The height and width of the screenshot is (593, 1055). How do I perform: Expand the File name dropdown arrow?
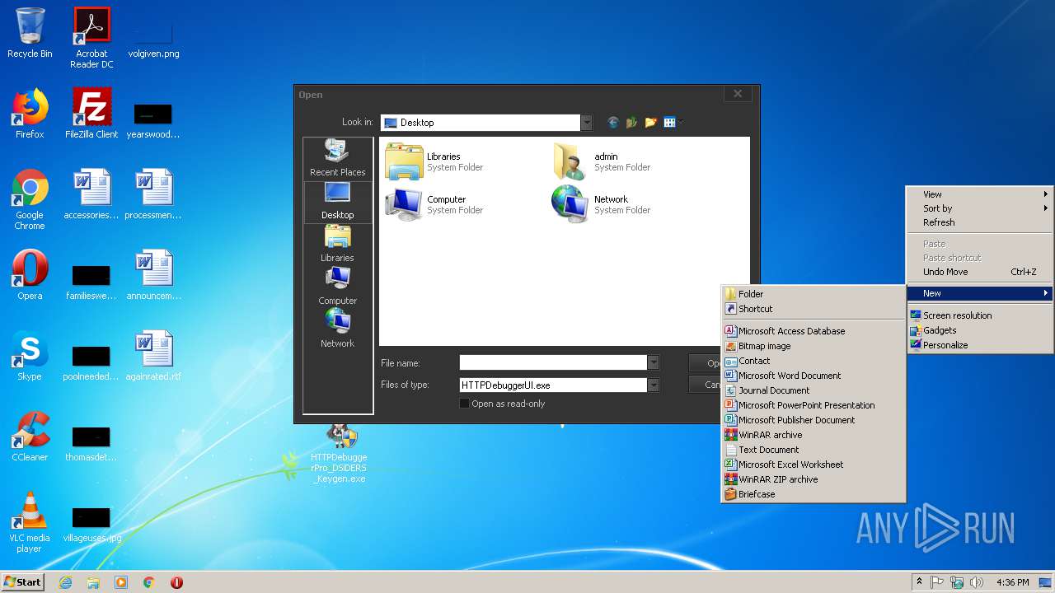click(653, 363)
